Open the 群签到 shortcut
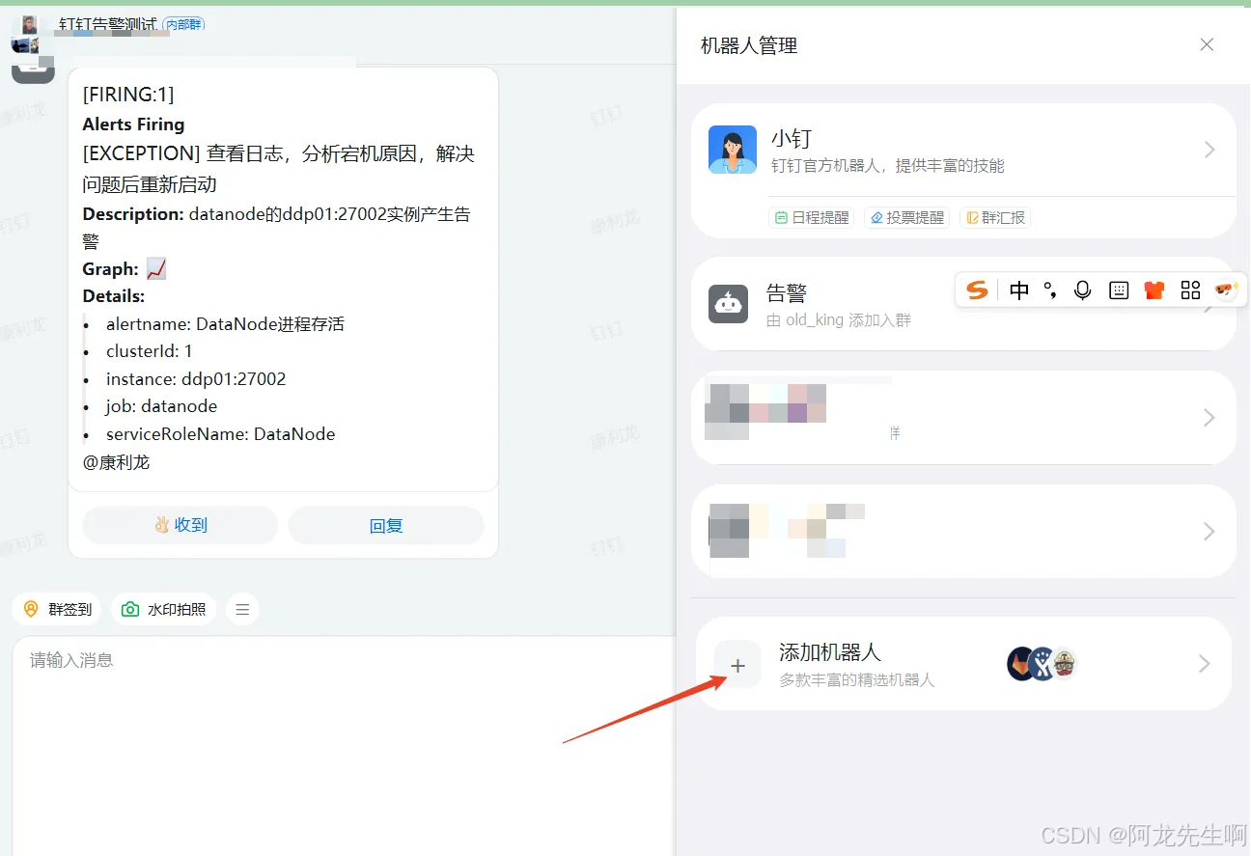 [x=57, y=609]
